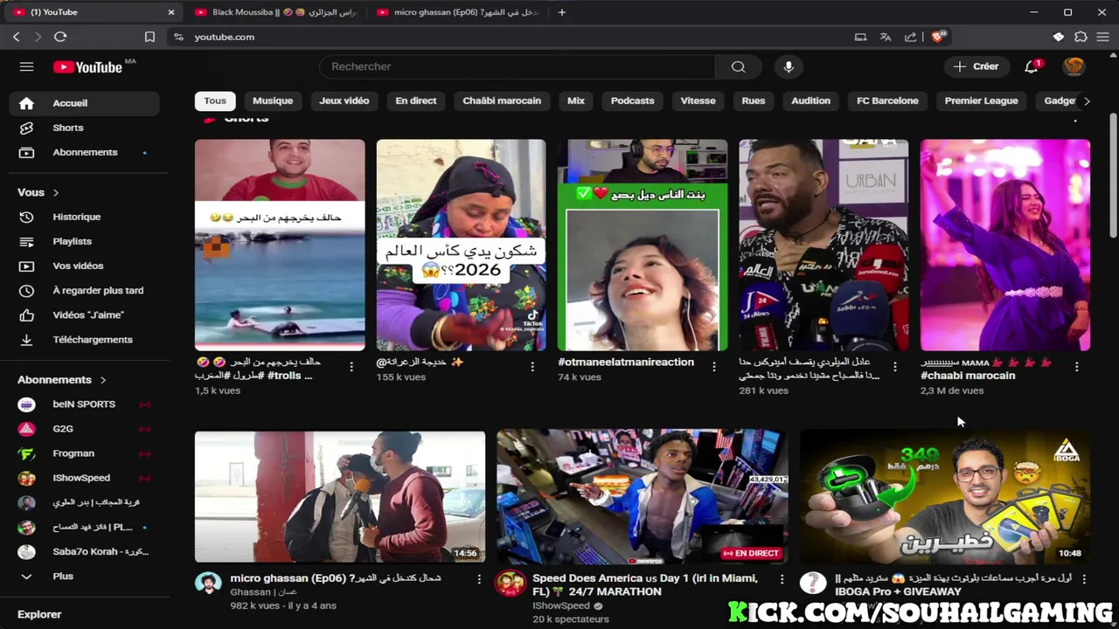Open options for chaabi marocain short
Image resolution: width=1119 pixels, height=629 pixels.
pos(1076,367)
